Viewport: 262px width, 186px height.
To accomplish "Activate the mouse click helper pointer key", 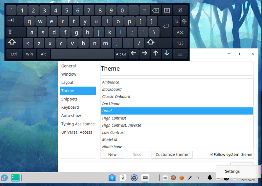I will pos(177,21).
